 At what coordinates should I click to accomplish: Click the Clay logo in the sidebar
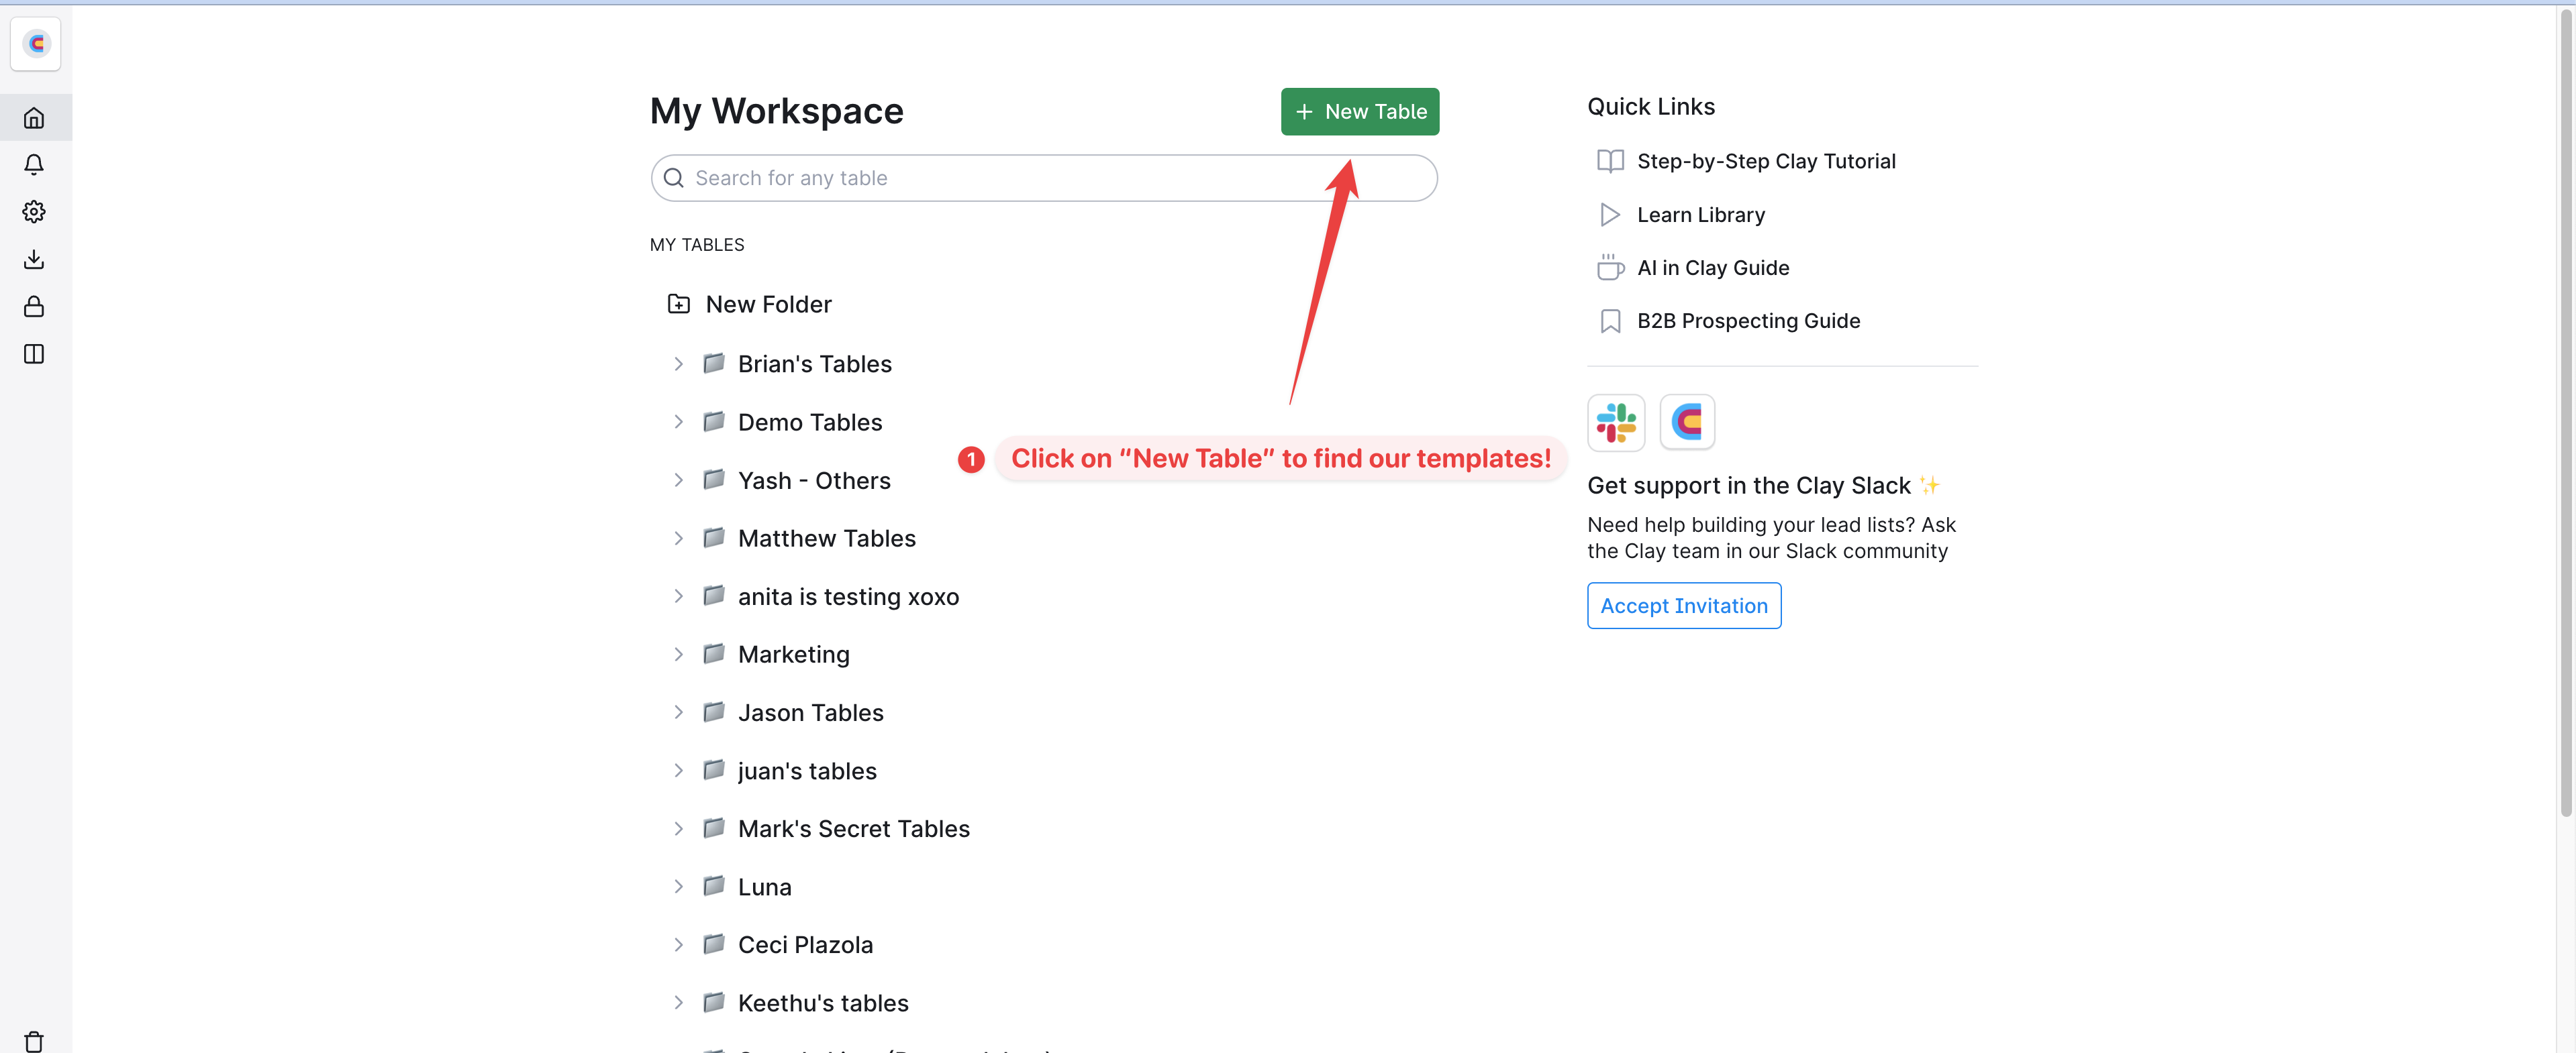tap(36, 44)
